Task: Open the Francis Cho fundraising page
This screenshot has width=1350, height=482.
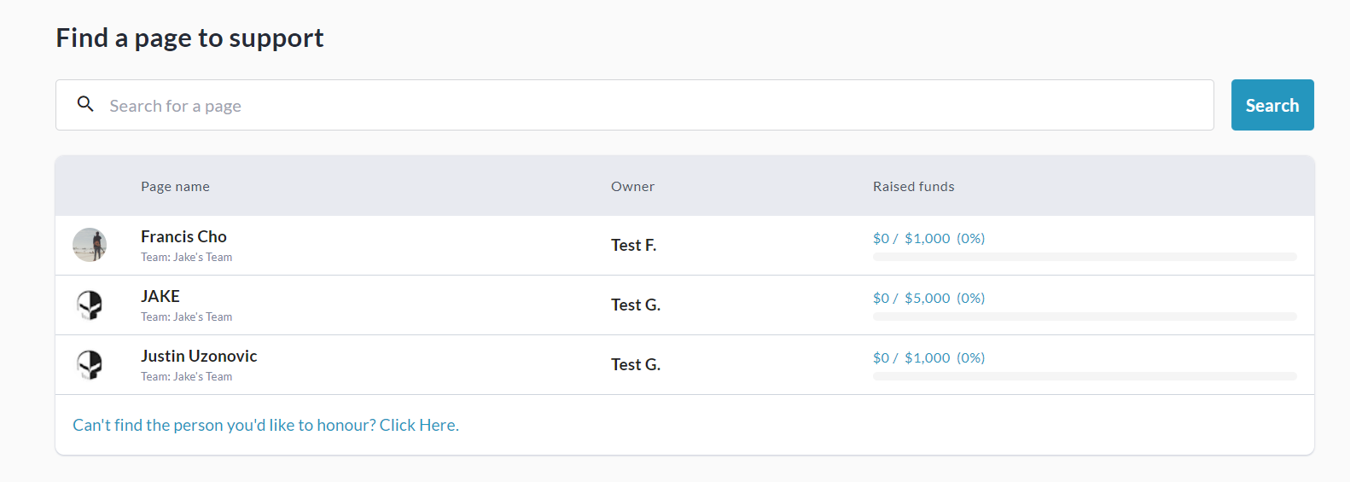Action: 183,237
